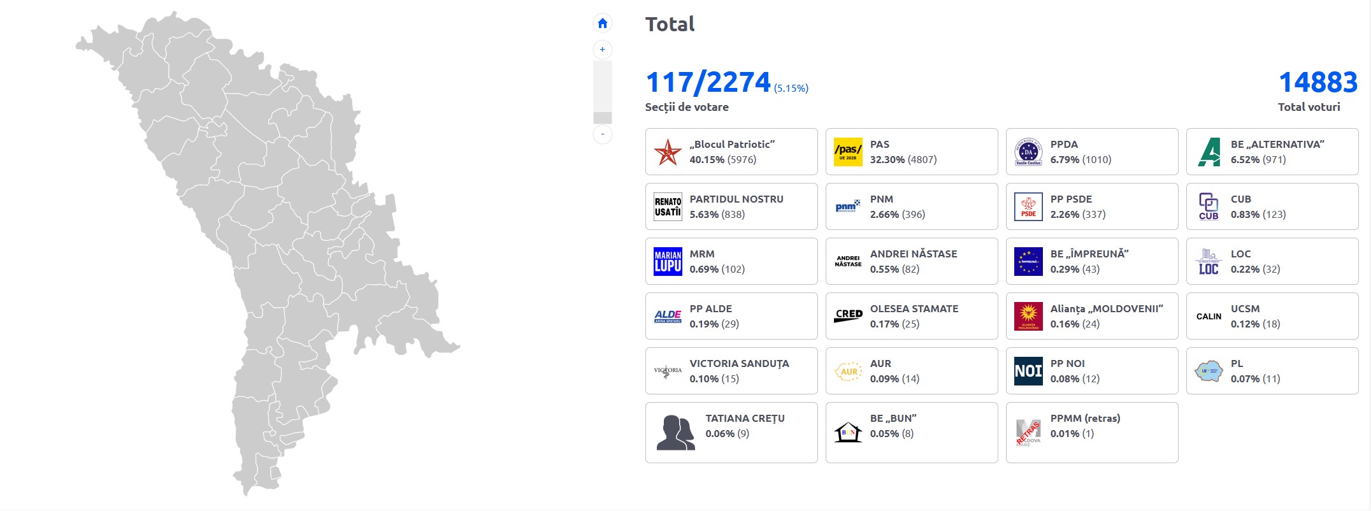Image resolution: width=1371 pixels, height=511 pixels.
Task: Click the PPMM retras stamped logo
Action: [1028, 433]
